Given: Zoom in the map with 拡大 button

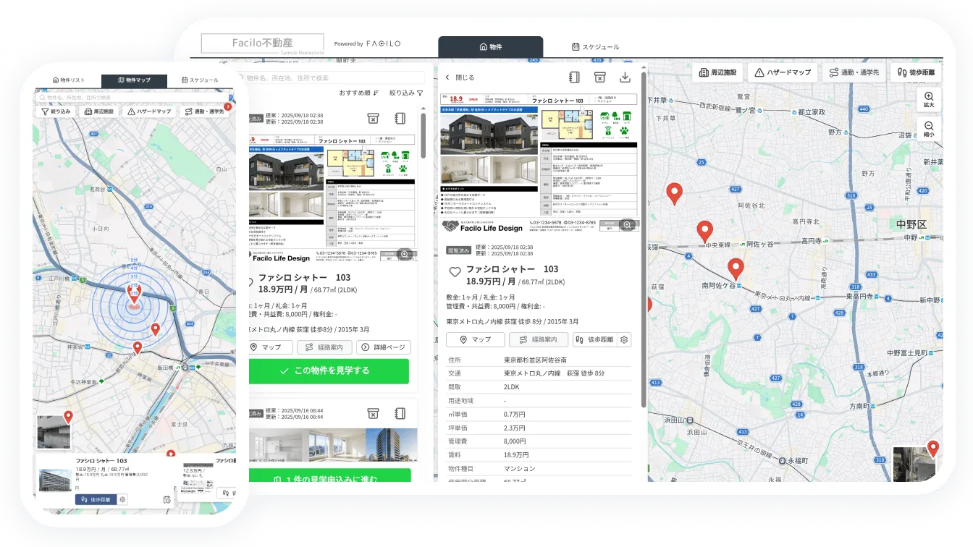Looking at the screenshot, I should pyautogui.click(x=929, y=101).
